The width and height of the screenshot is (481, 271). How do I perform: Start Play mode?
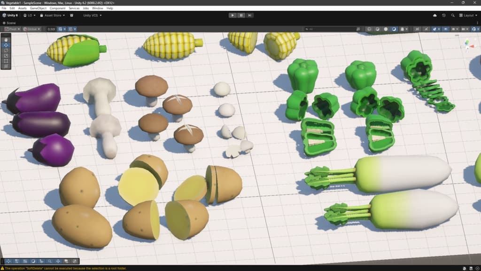(x=233, y=16)
